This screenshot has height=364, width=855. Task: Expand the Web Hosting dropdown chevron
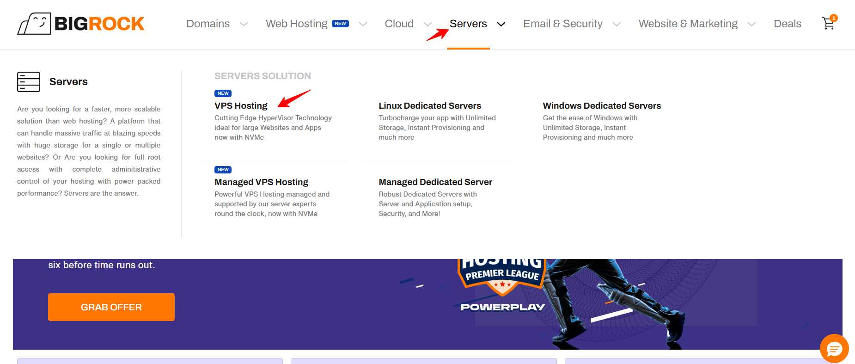363,24
